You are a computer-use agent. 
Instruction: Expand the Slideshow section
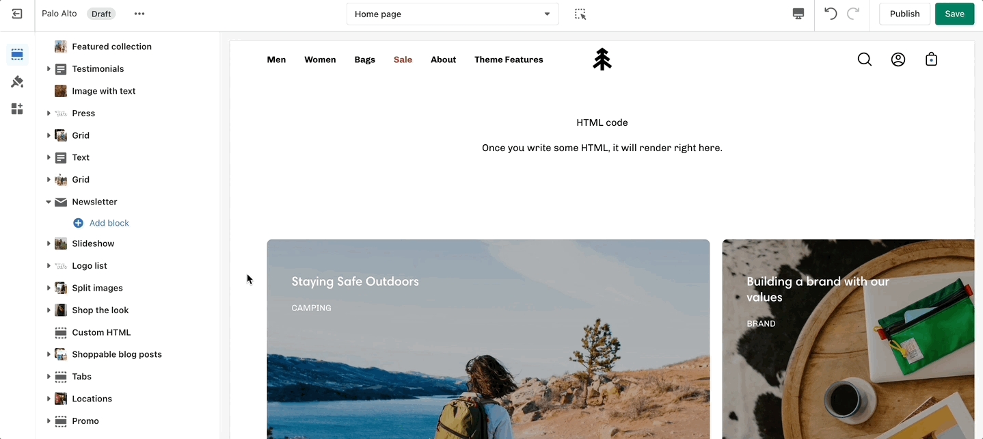[x=49, y=244]
